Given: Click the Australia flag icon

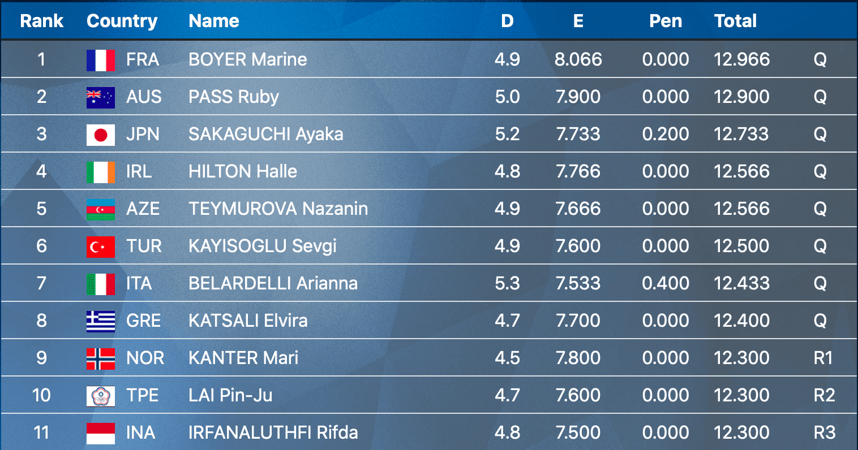Looking at the screenshot, I should point(101,97).
